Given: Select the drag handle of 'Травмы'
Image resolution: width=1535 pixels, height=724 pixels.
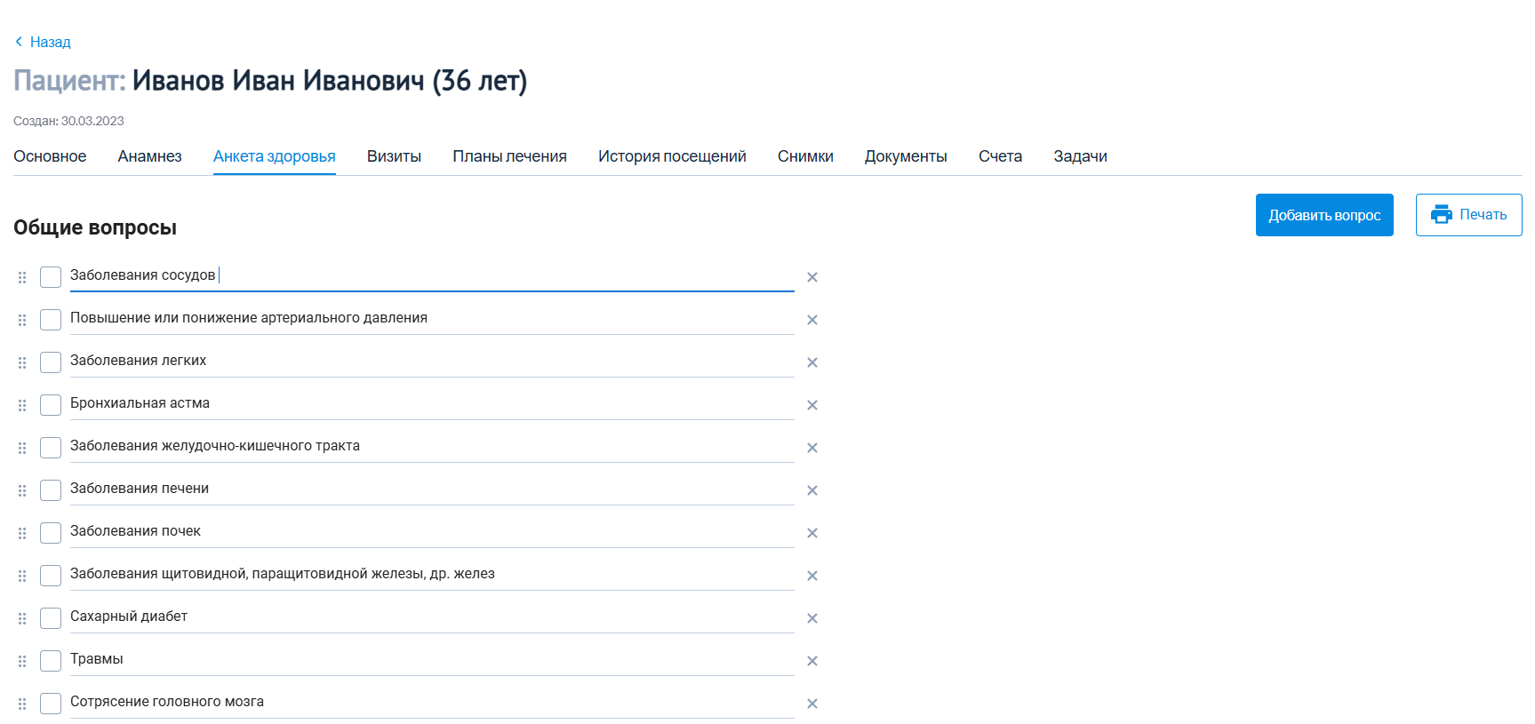Looking at the screenshot, I should click(x=22, y=661).
